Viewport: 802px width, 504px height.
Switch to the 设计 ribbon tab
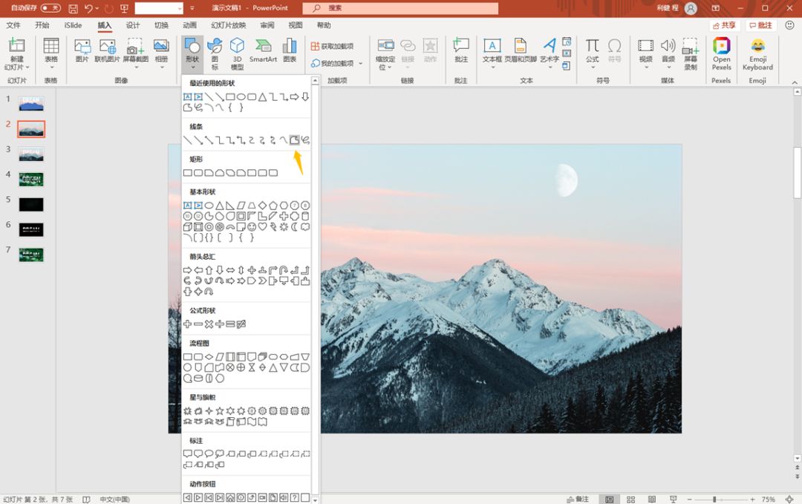[133, 25]
